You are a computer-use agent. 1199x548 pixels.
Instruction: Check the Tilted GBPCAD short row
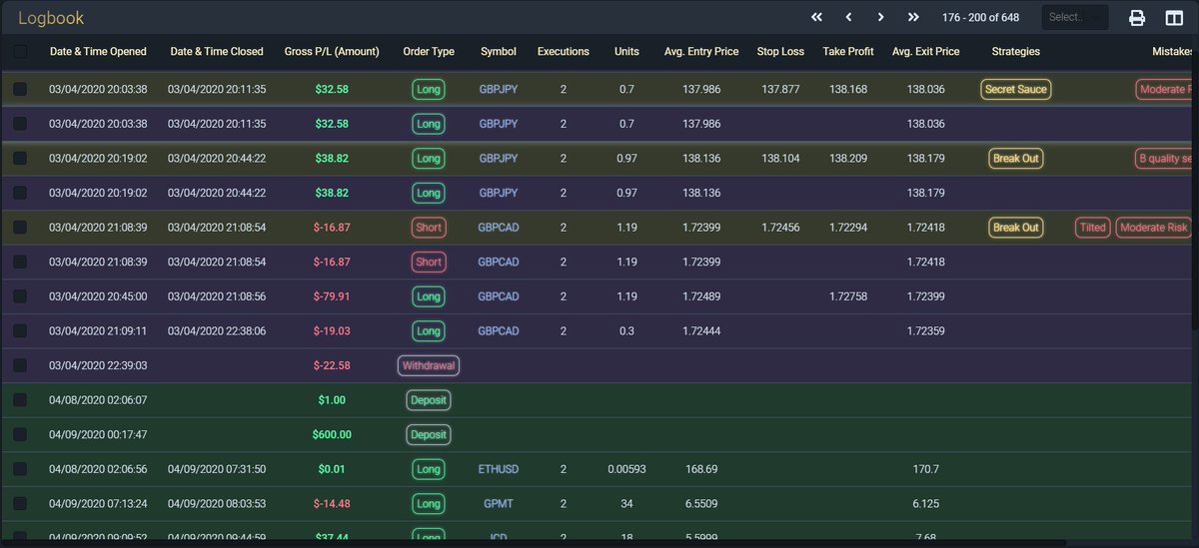21,228
